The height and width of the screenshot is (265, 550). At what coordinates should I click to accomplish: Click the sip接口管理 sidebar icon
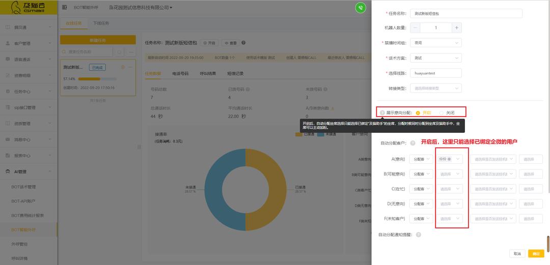(x=8, y=108)
